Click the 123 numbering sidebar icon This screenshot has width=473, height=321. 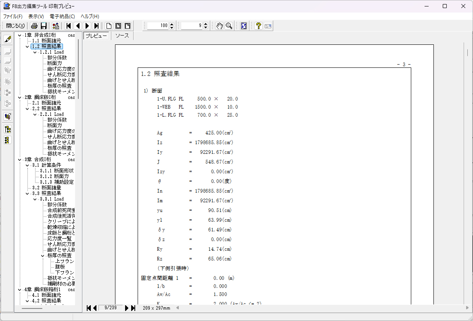[8, 116]
